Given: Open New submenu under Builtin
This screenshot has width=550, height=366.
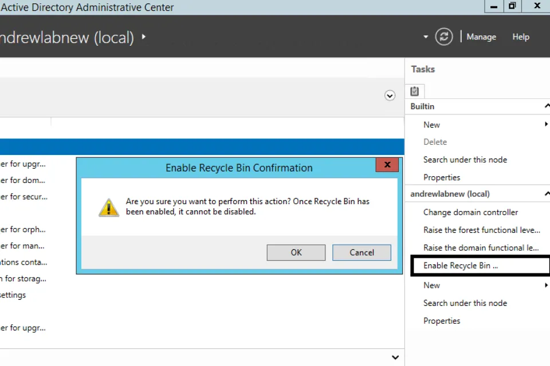Looking at the screenshot, I should point(432,125).
